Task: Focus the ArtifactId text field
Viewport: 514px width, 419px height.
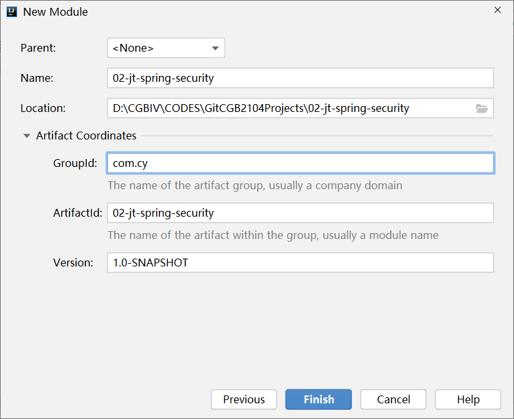Action: (300, 213)
